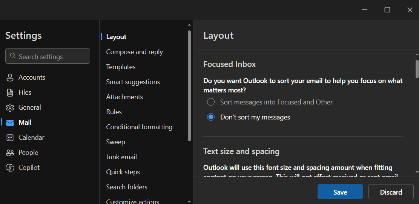Open Conditional formatting settings
The width and height of the screenshot is (419, 204).
click(139, 127)
